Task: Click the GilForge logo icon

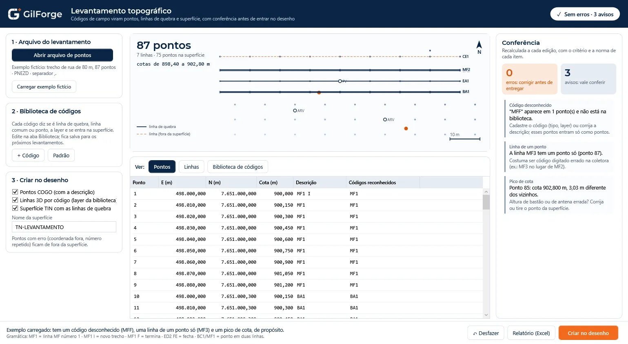Action: tap(14, 14)
